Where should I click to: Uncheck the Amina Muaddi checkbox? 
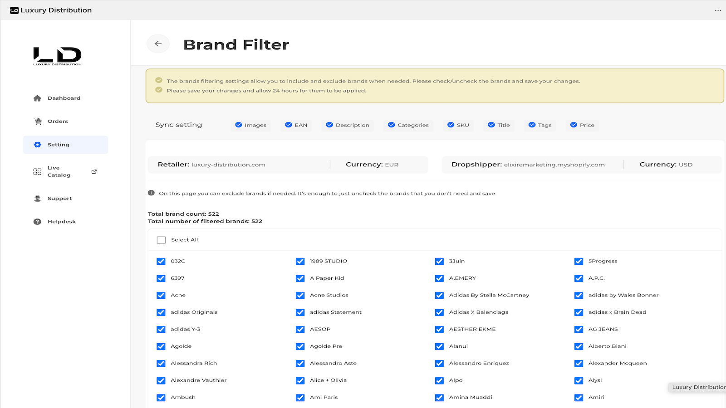[439, 398]
